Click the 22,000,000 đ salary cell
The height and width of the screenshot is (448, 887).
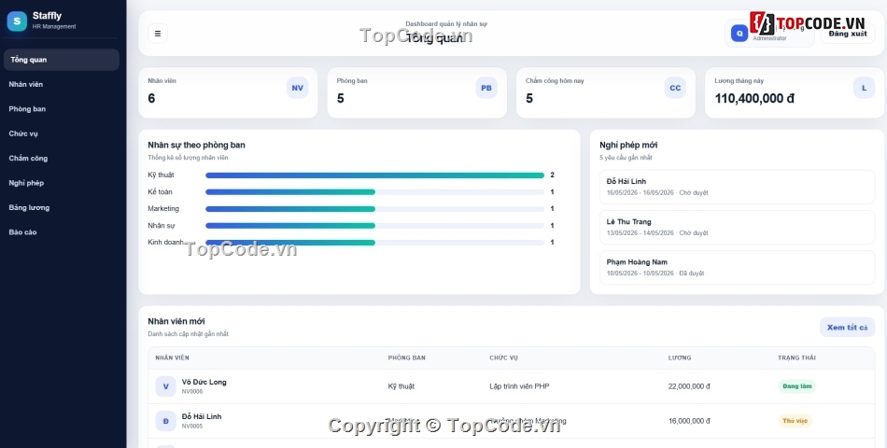[x=688, y=386]
